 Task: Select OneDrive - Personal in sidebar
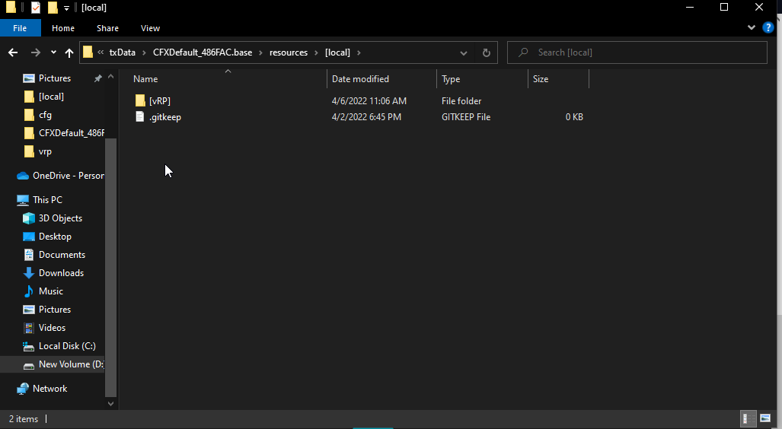[69, 176]
